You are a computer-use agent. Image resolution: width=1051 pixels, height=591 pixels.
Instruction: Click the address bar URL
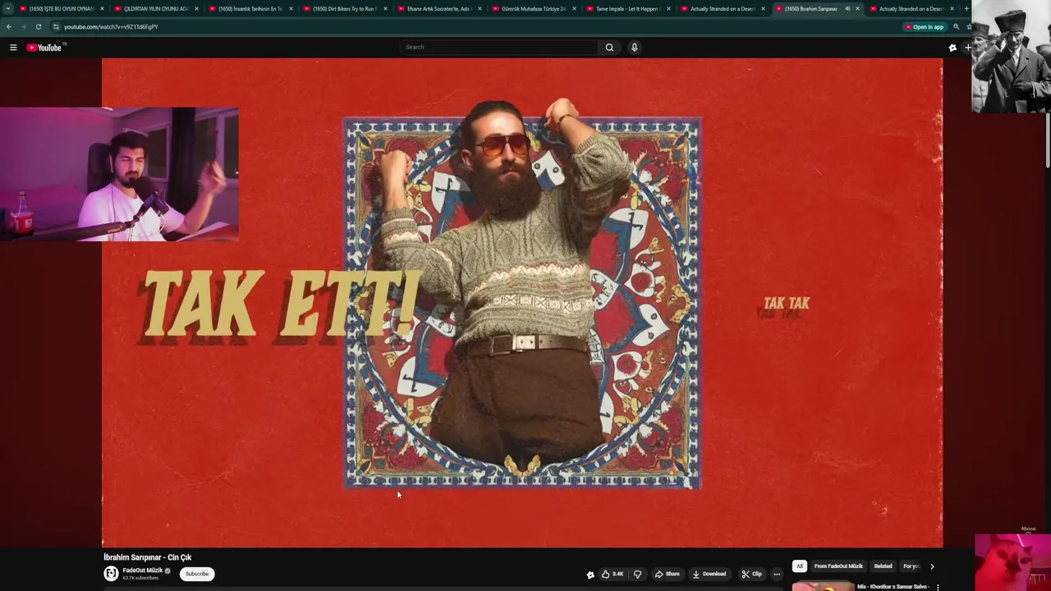pos(111,27)
